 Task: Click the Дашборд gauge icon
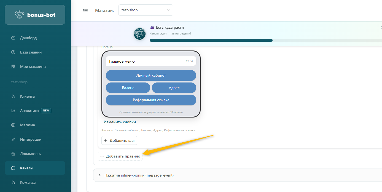(13, 38)
